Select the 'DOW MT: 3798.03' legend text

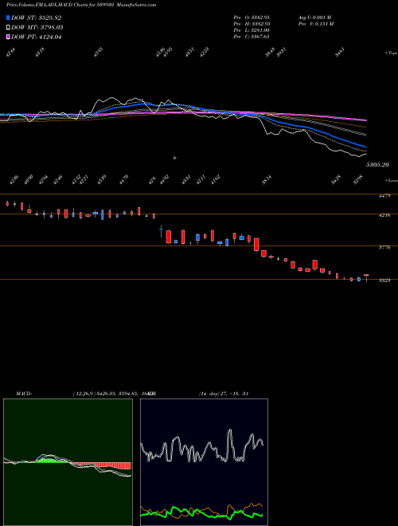click(37, 27)
